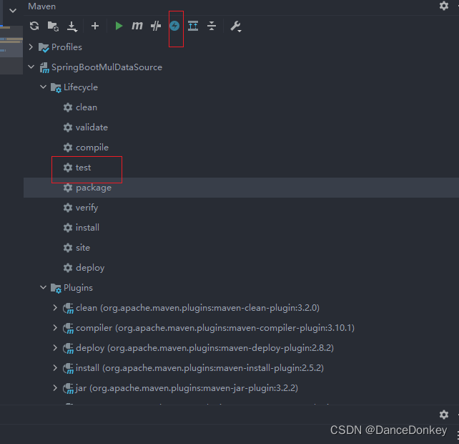
Task: Expand the compiler plugin node
Action: click(55, 327)
